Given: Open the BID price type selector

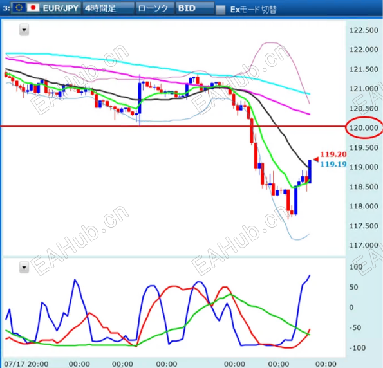Looking at the screenshot, I should (x=194, y=8).
